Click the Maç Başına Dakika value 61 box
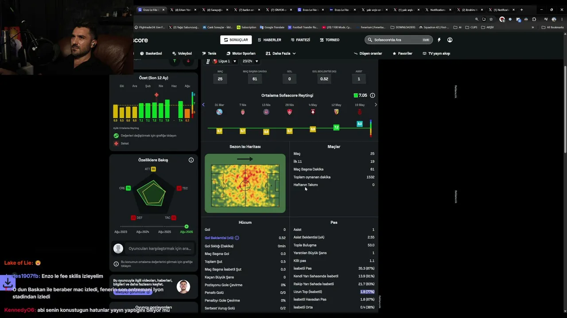Screen dimensions: 567x318 point(255,79)
